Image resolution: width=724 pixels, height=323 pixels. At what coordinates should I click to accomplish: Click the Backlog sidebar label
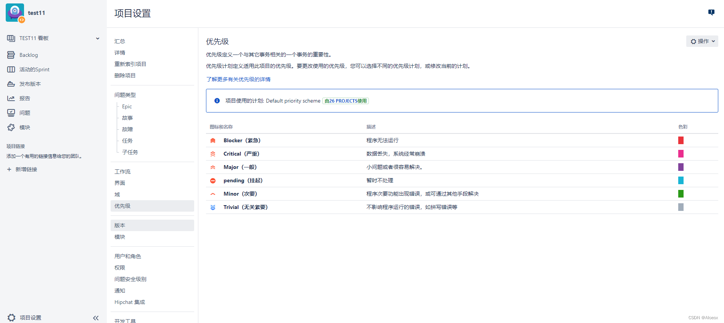[x=29, y=55]
